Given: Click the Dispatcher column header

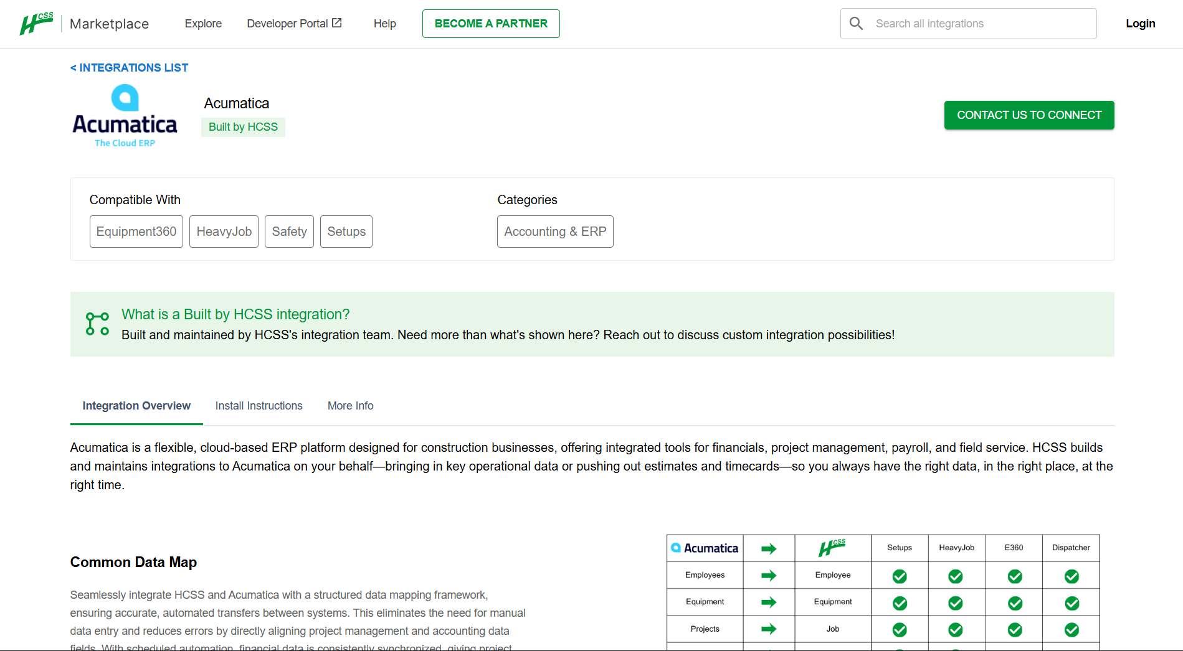Looking at the screenshot, I should (x=1071, y=548).
